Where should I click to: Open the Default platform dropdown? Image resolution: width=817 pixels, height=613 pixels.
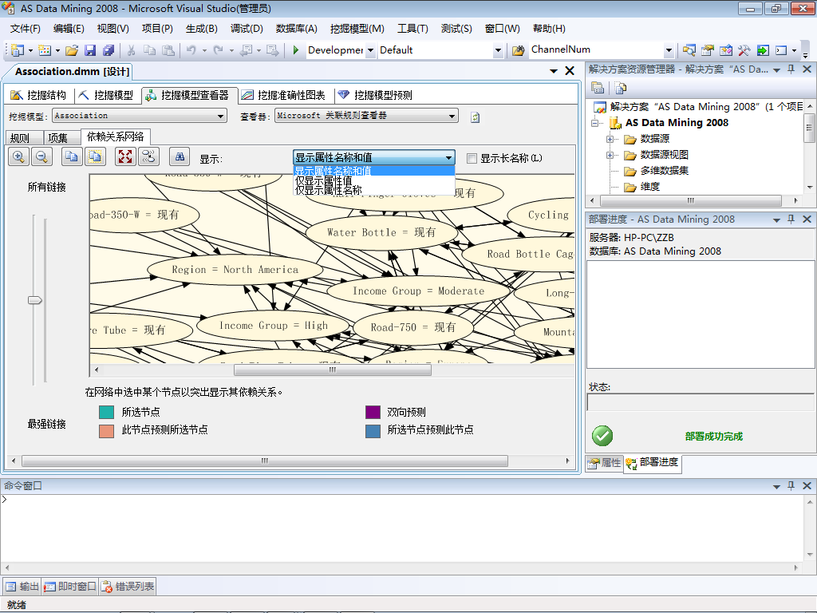498,50
